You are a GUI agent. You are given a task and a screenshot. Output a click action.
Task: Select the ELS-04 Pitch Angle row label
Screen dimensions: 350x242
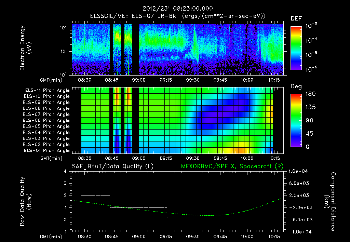pyautogui.click(x=46, y=132)
